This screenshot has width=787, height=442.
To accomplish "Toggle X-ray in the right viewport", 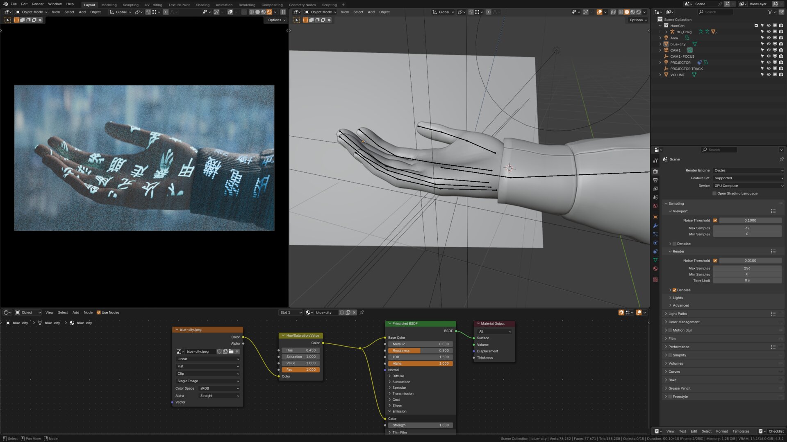I will coord(613,12).
